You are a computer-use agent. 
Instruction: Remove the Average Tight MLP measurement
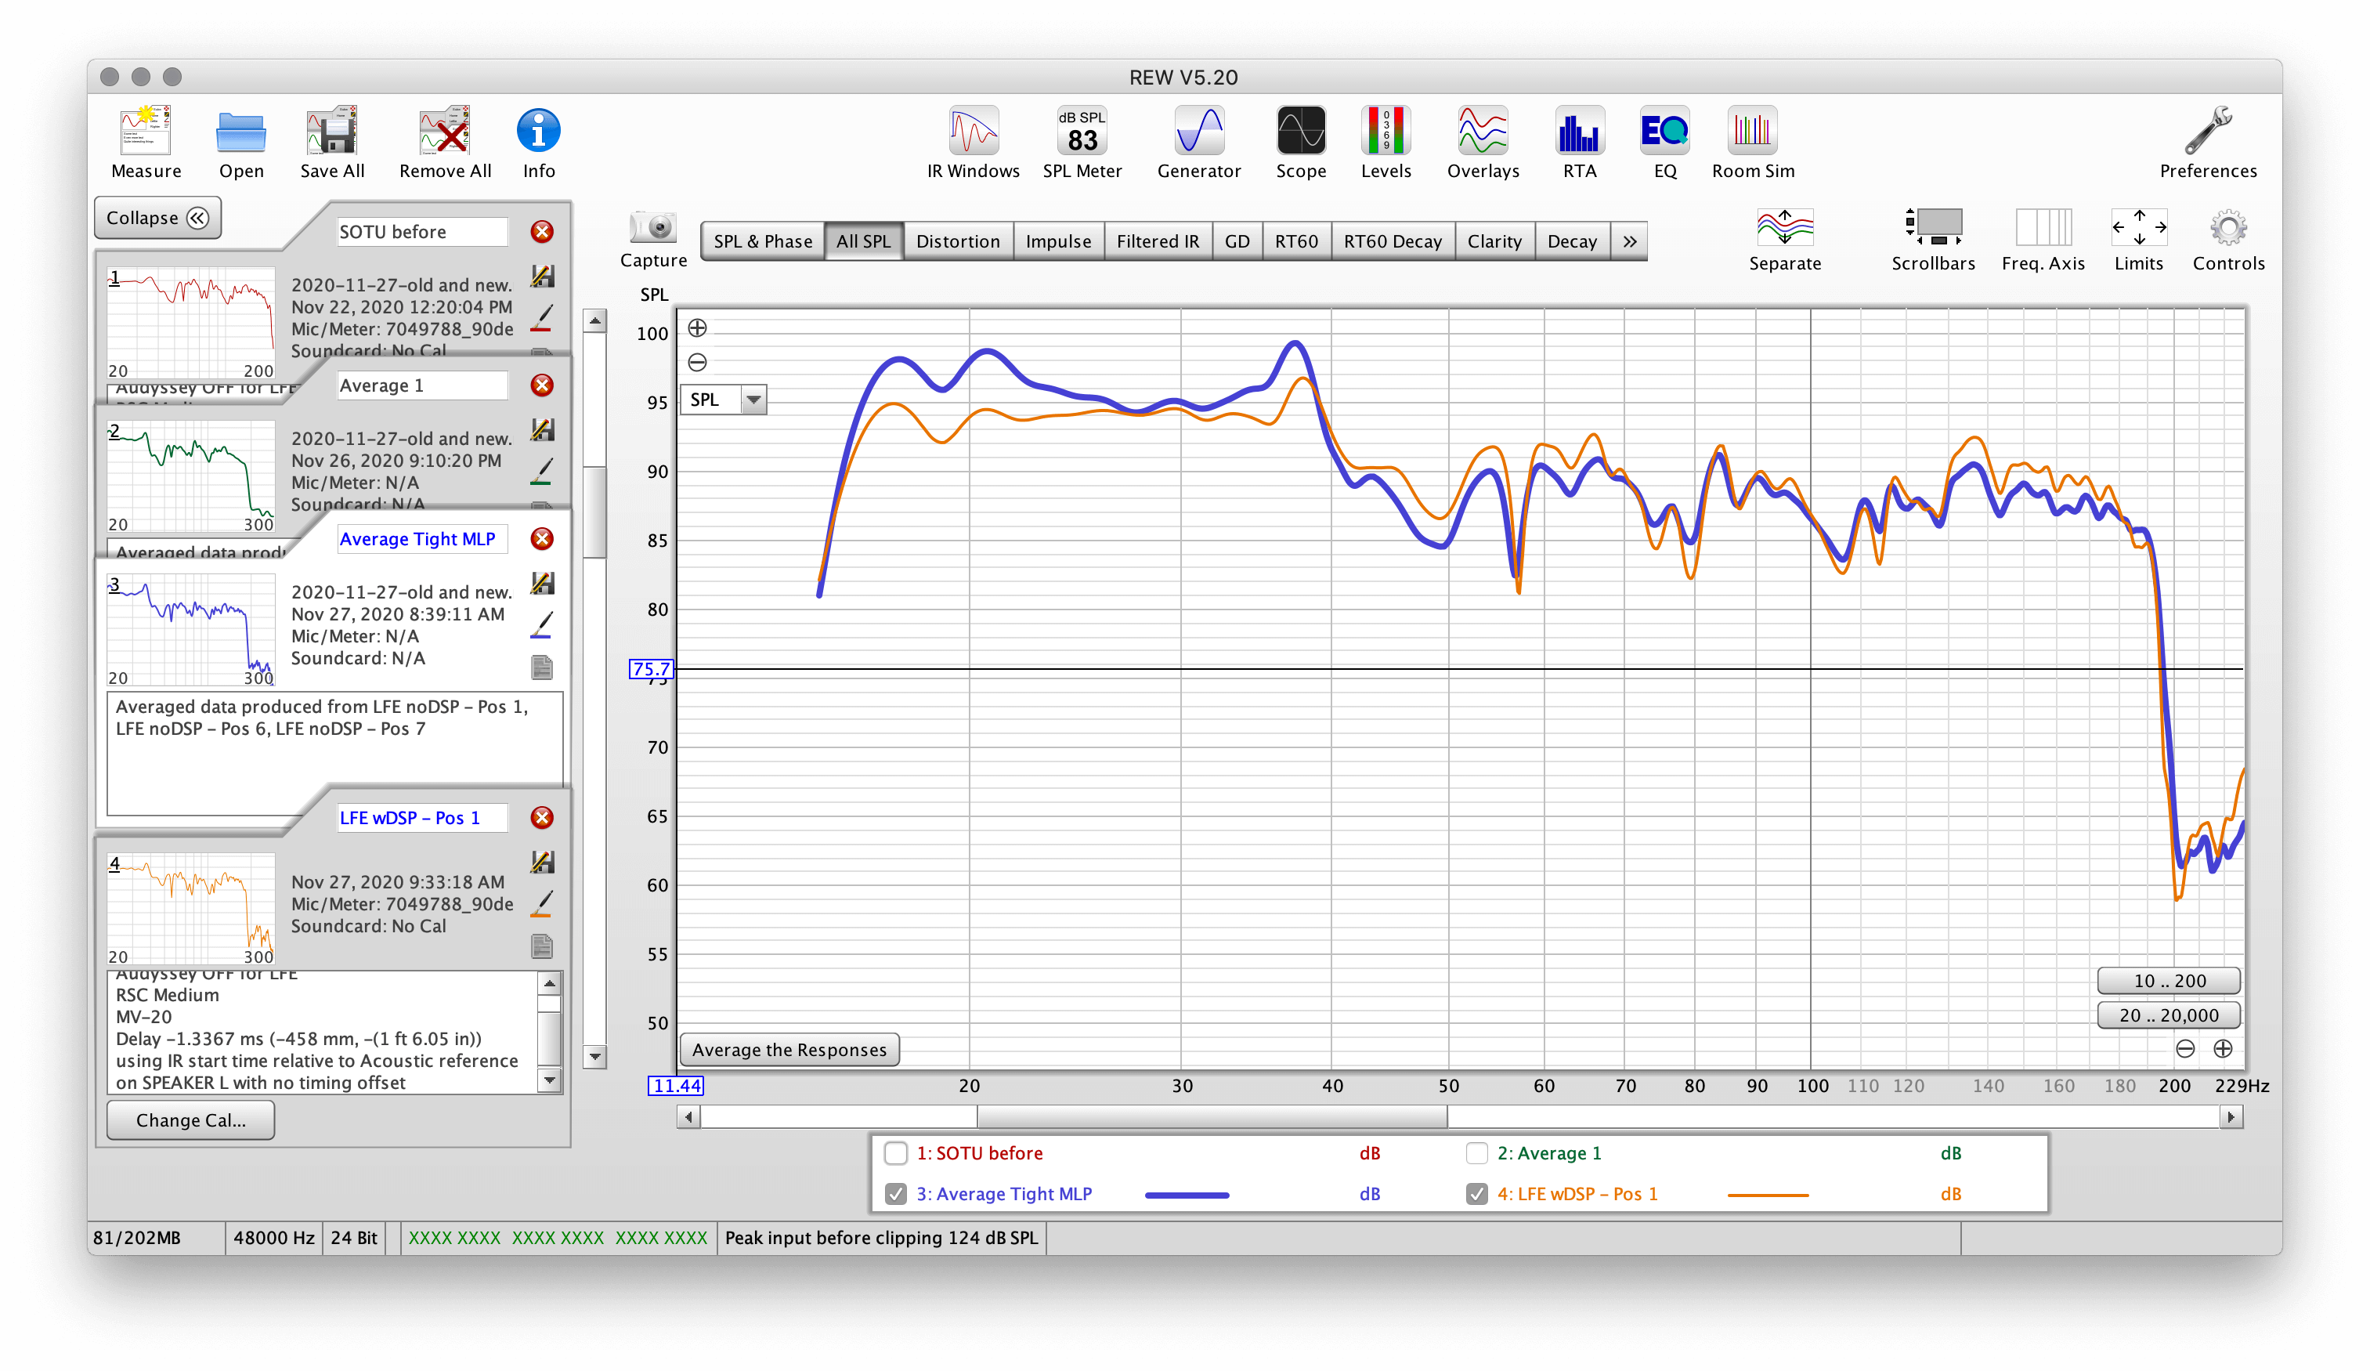pyautogui.click(x=542, y=538)
